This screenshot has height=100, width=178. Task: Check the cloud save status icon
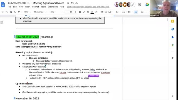(x=77, y=3)
